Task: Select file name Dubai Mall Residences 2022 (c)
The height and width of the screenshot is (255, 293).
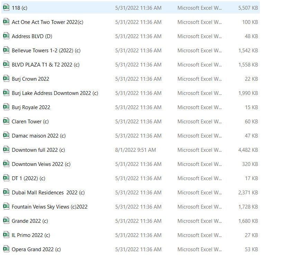Action: click(x=48, y=193)
